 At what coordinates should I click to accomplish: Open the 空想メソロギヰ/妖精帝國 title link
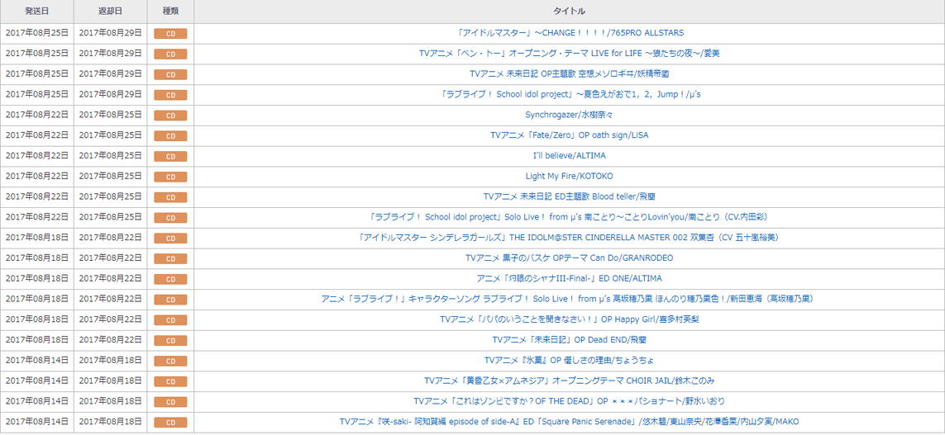(569, 73)
